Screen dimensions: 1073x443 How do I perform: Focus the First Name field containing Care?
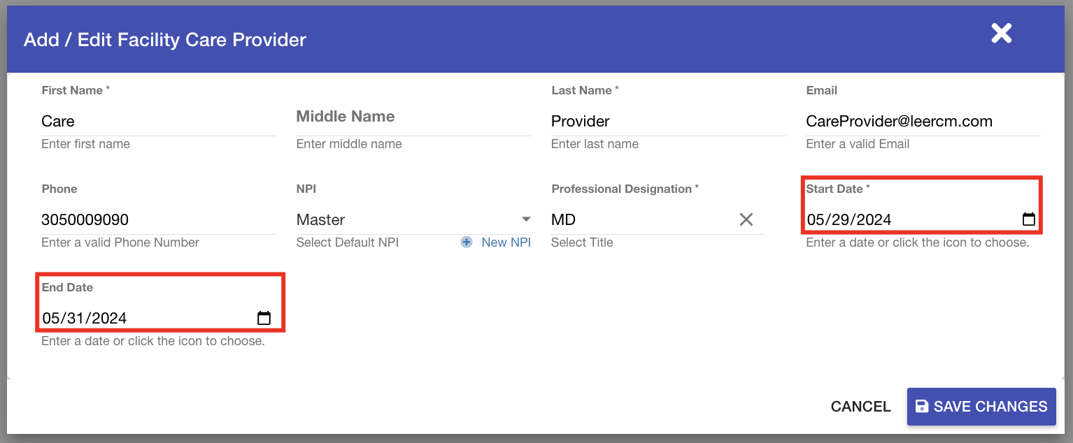(158, 122)
